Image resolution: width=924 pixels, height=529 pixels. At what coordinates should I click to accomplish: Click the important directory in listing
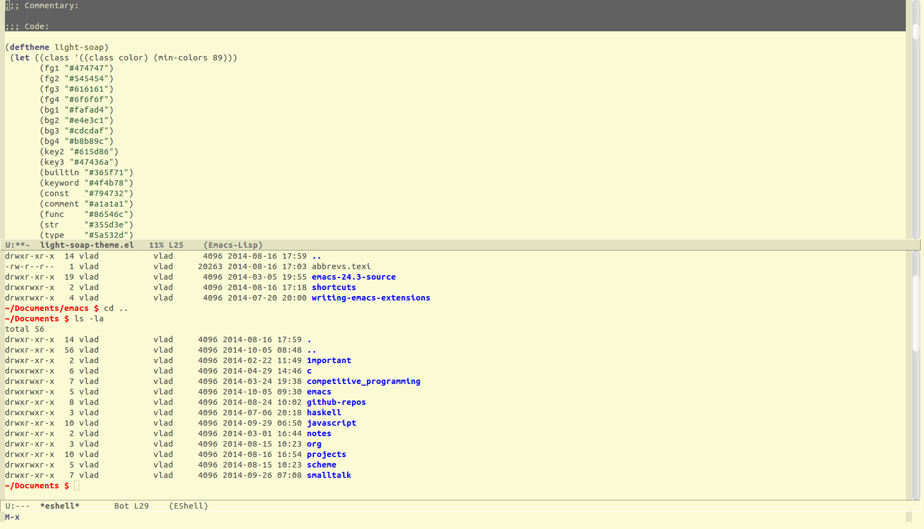[x=329, y=360]
